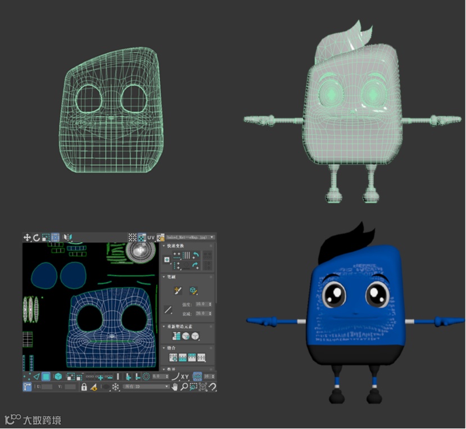Activate the Freeform mode tool

[55, 238]
